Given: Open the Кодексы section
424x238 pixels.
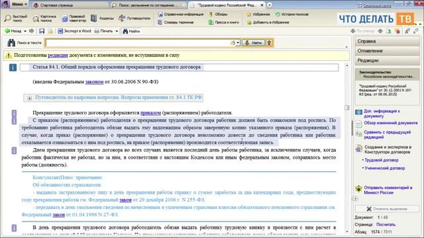Looking at the screenshot, I should point(102,19).
